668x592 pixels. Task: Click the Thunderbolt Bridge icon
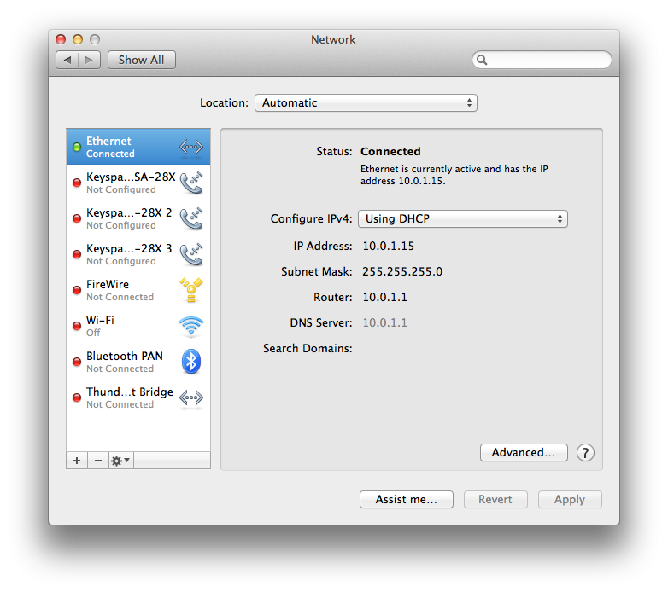point(191,398)
